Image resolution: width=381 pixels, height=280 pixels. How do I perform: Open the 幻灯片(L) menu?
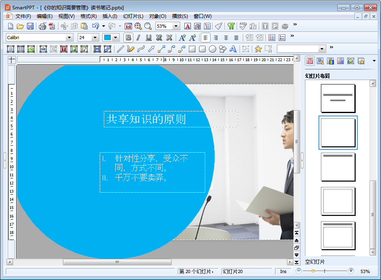[133, 16]
